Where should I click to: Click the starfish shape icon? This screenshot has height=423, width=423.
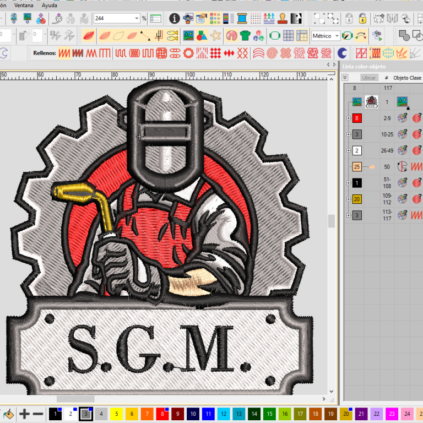coord(216,36)
